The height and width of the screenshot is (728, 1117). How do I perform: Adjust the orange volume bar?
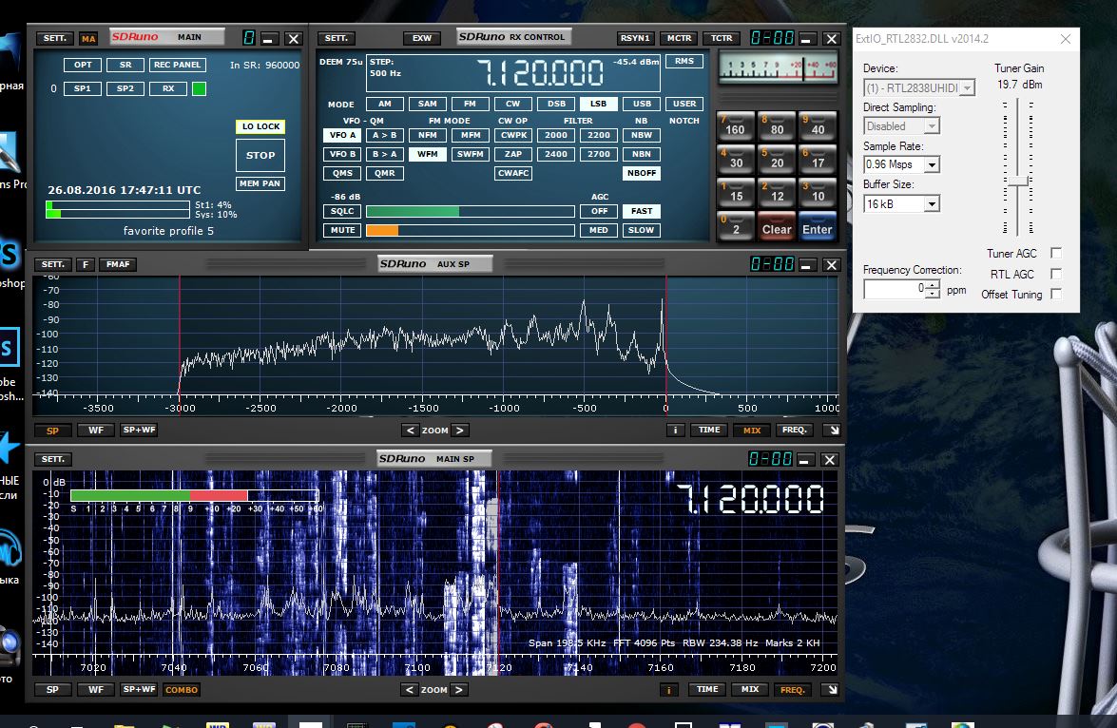[471, 230]
